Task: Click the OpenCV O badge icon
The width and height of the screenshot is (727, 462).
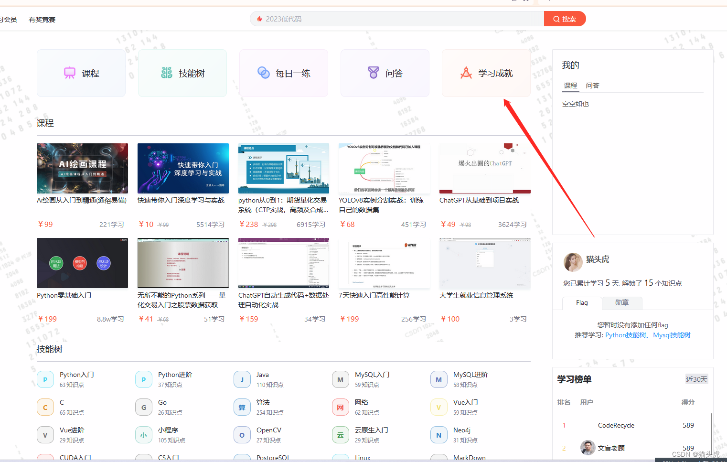Action: (242, 435)
